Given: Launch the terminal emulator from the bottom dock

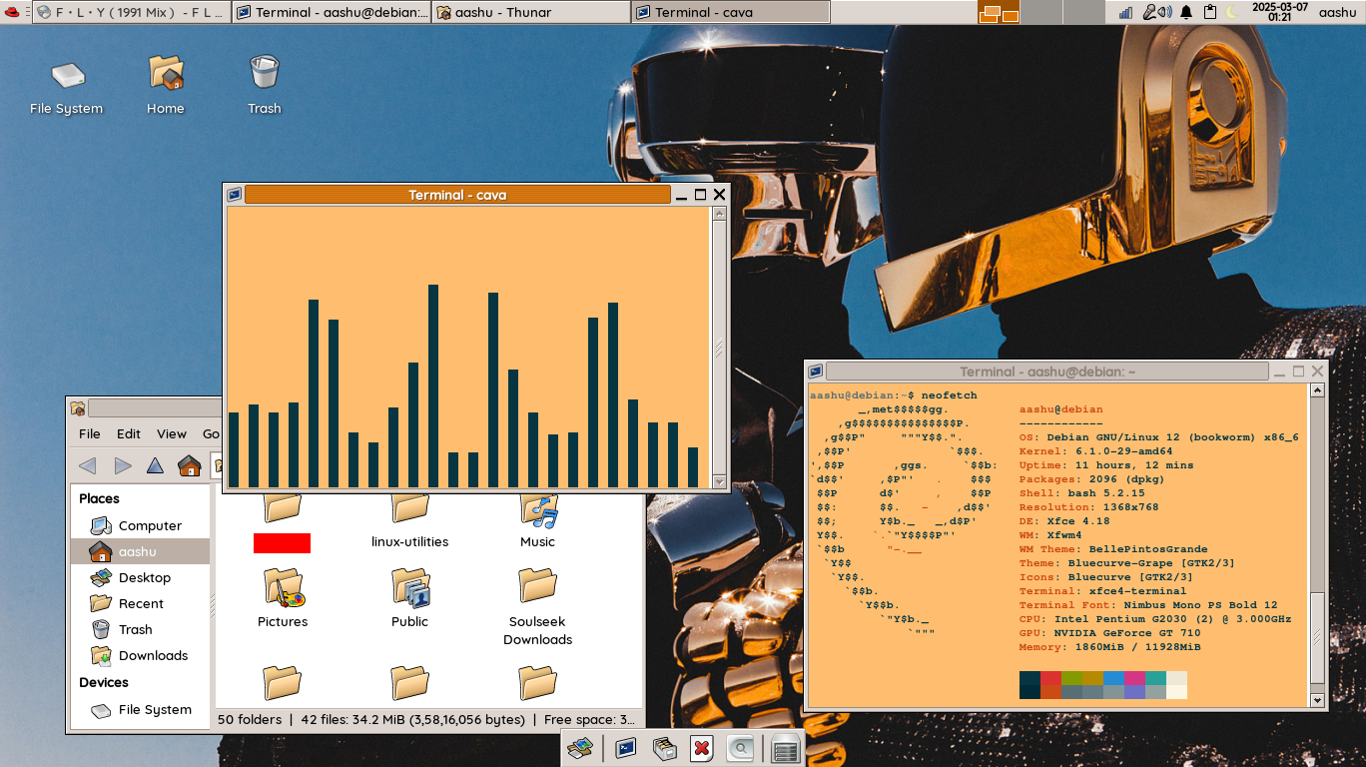Looking at the screenshot, I should click(626, 748).
